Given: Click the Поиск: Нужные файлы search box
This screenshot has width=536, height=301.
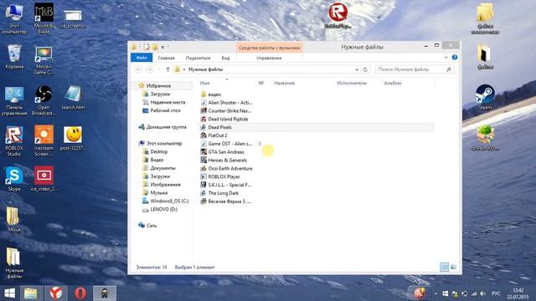Looking at the screenshot, I should click(x=415, y=69).
